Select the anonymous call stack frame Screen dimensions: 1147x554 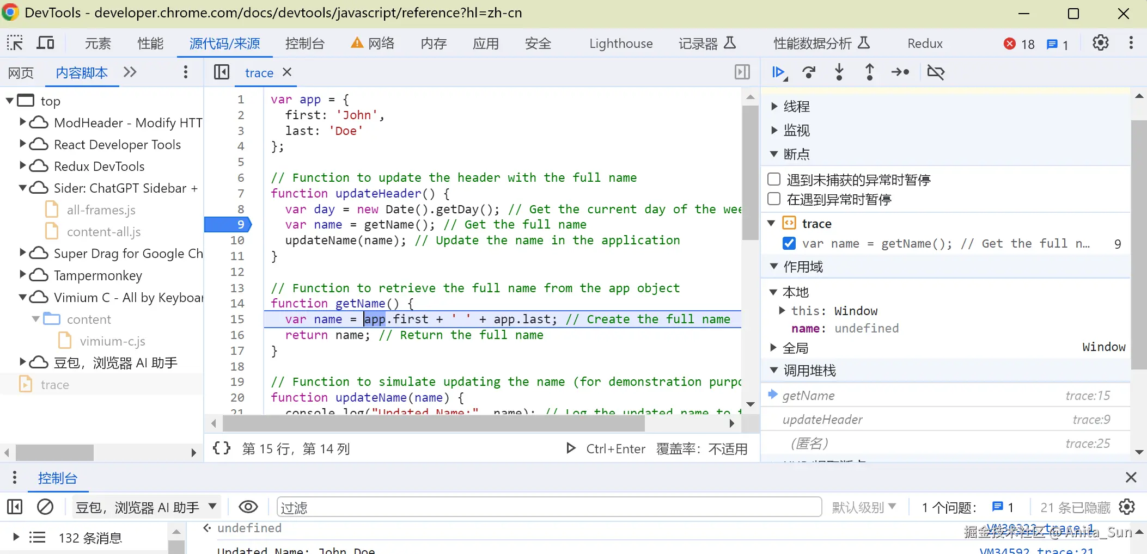945,444
